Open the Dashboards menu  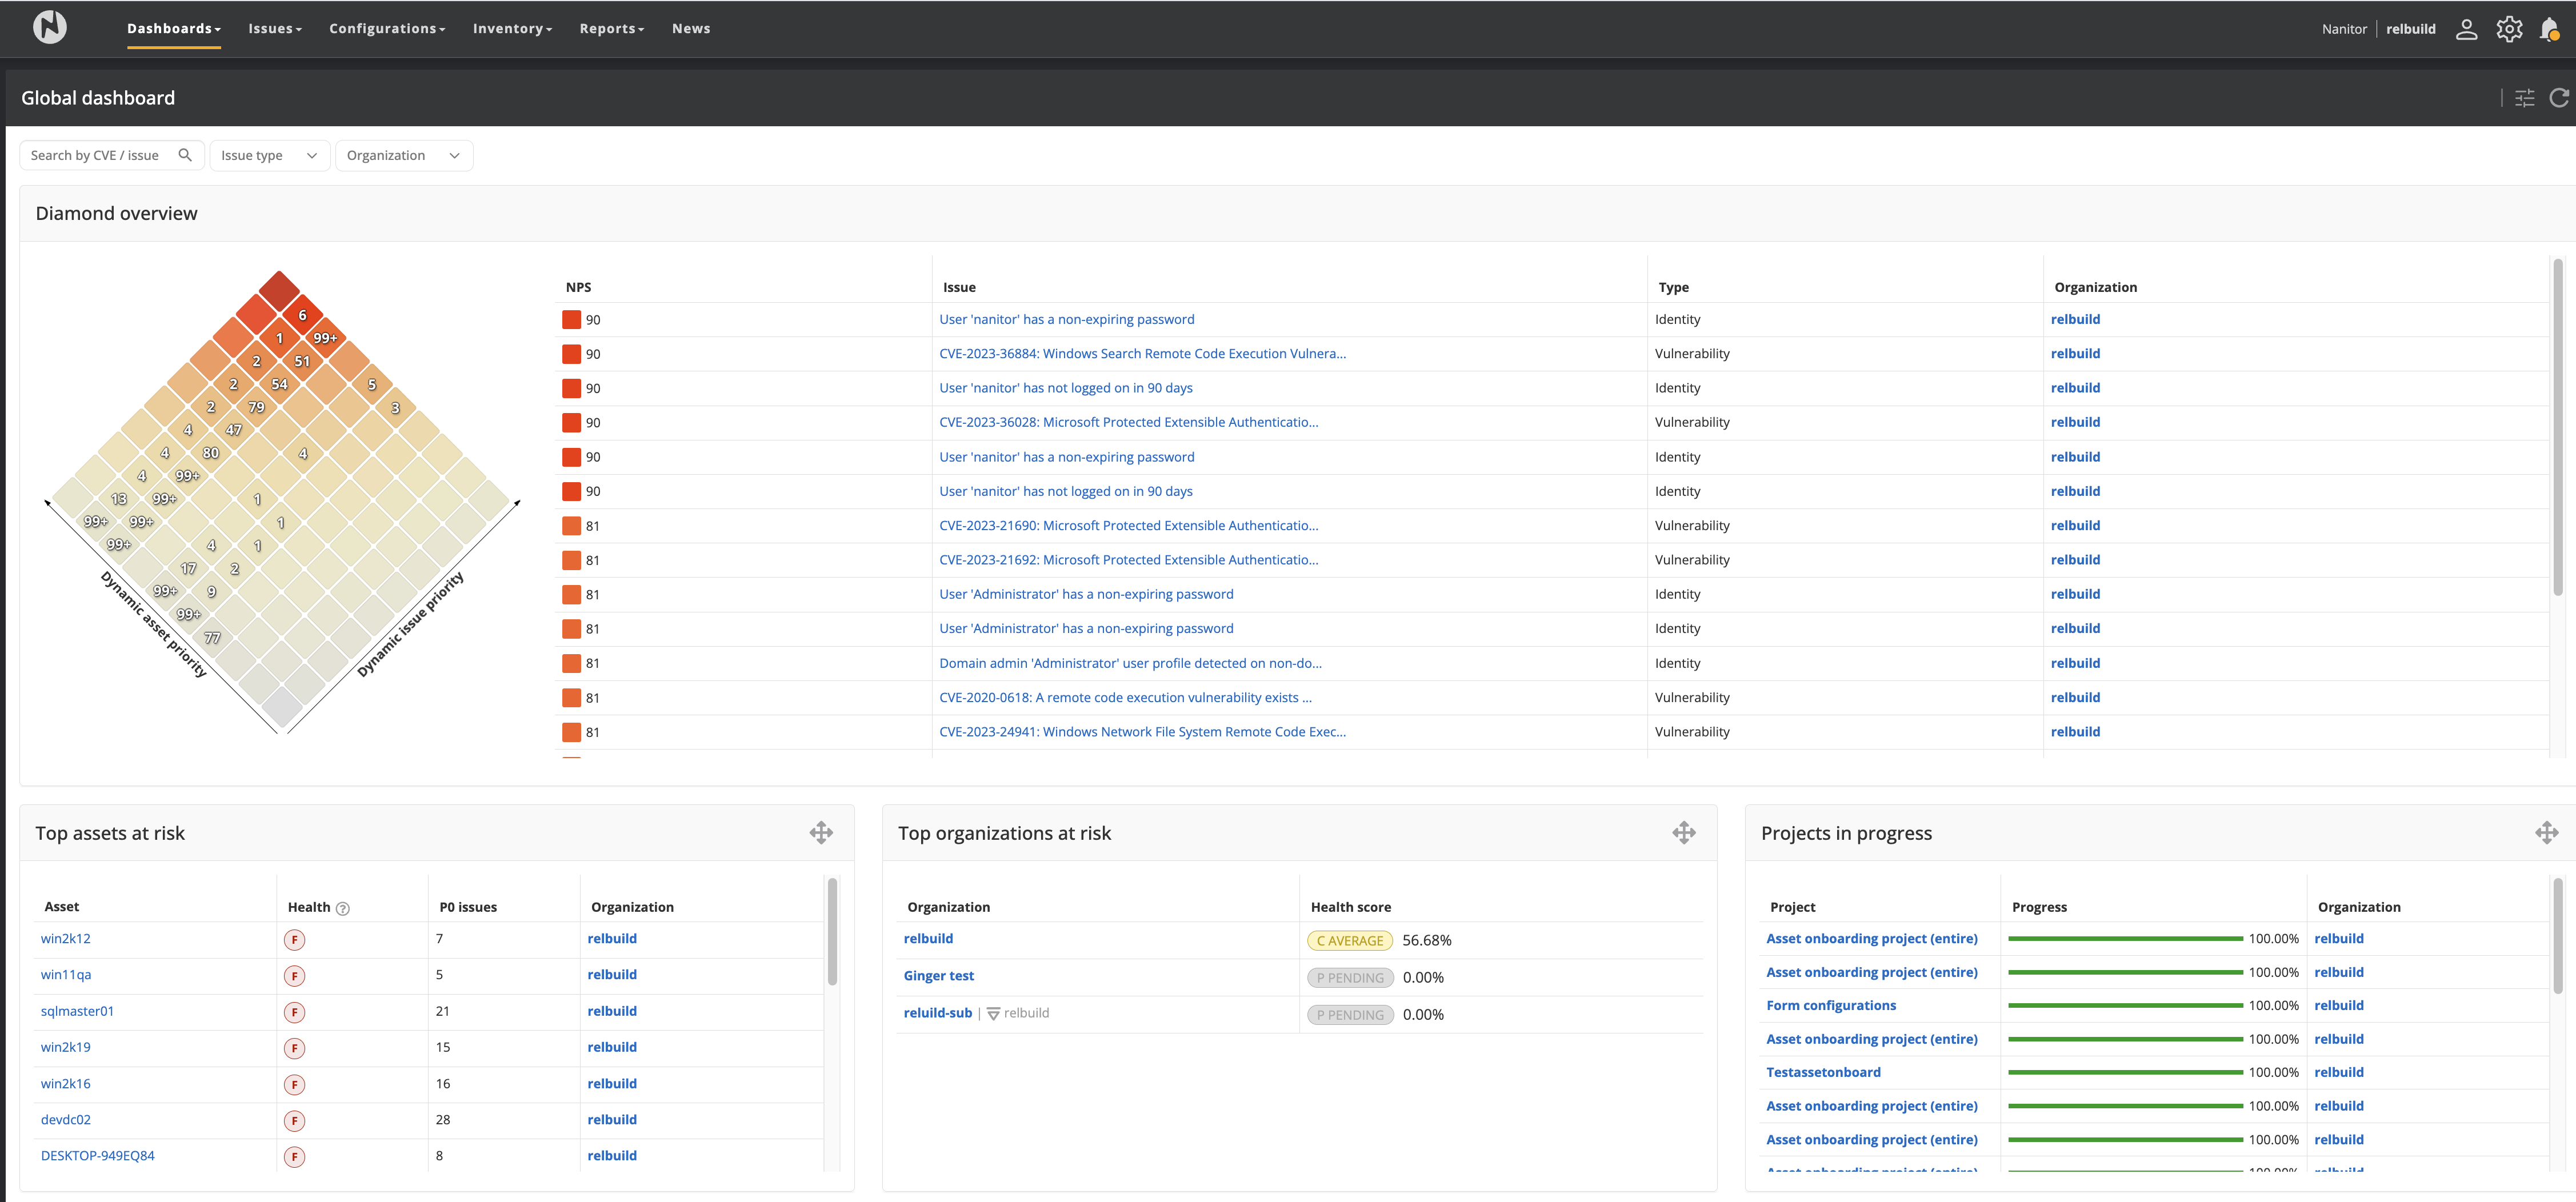click(x=173, y=29)
